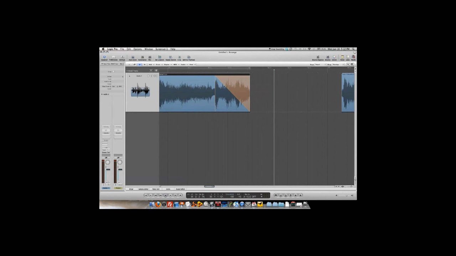Switch to the Hyper Editor tab
The image size is (456, 256).
point(180,189)
